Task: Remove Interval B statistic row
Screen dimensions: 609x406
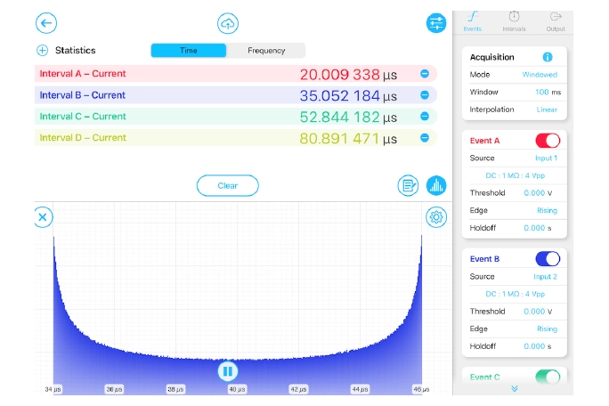Action: [425, 94]
